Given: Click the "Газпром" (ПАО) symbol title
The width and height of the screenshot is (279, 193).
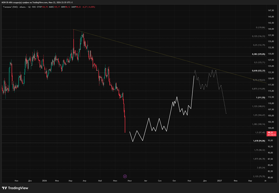Looking at the screenshot, I should click(10, 7).
